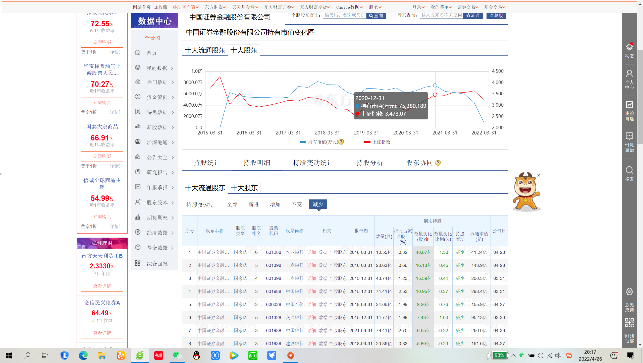Open the 持股统计 tab
Image resolution: width=643 pixels, height=363 pixels.
207,163
